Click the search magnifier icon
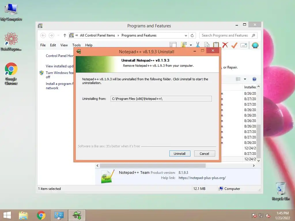 click(254, 35)
